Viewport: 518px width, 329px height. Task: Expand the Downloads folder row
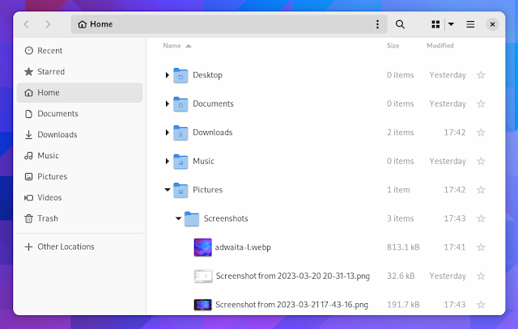point(168,133)
